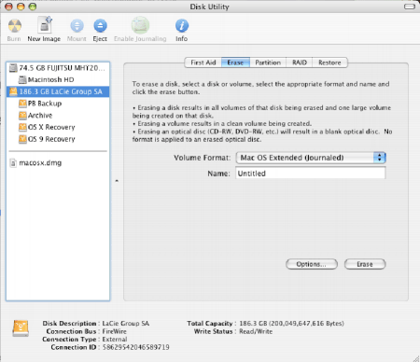The height and width of the screenshot is (362, 420).
Task: Select the 74.5 GB FUJITSU disk icon
Action: coord(13,68)
